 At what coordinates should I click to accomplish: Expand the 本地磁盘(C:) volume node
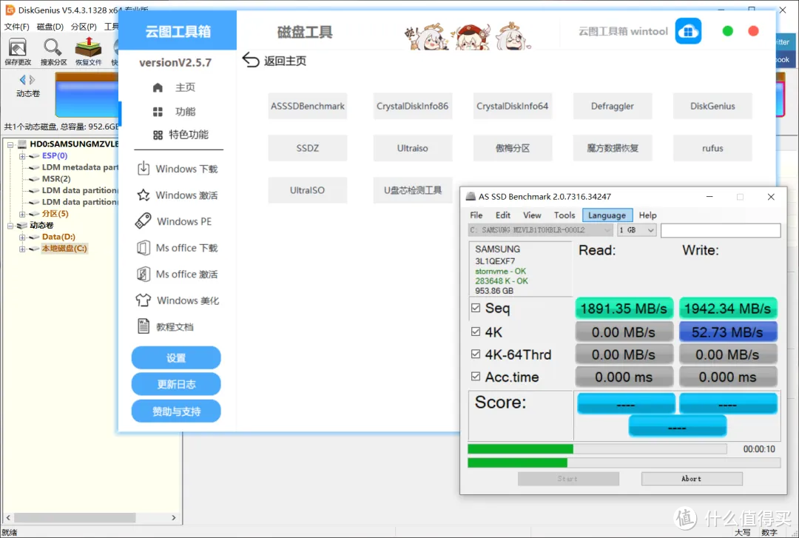click(22, 249)
